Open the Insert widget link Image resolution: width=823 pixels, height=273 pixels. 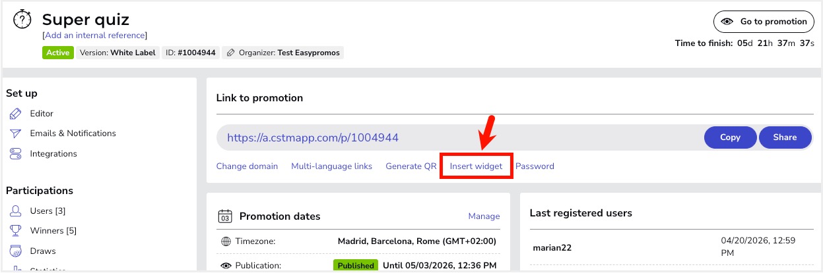[x=476, y=166]
